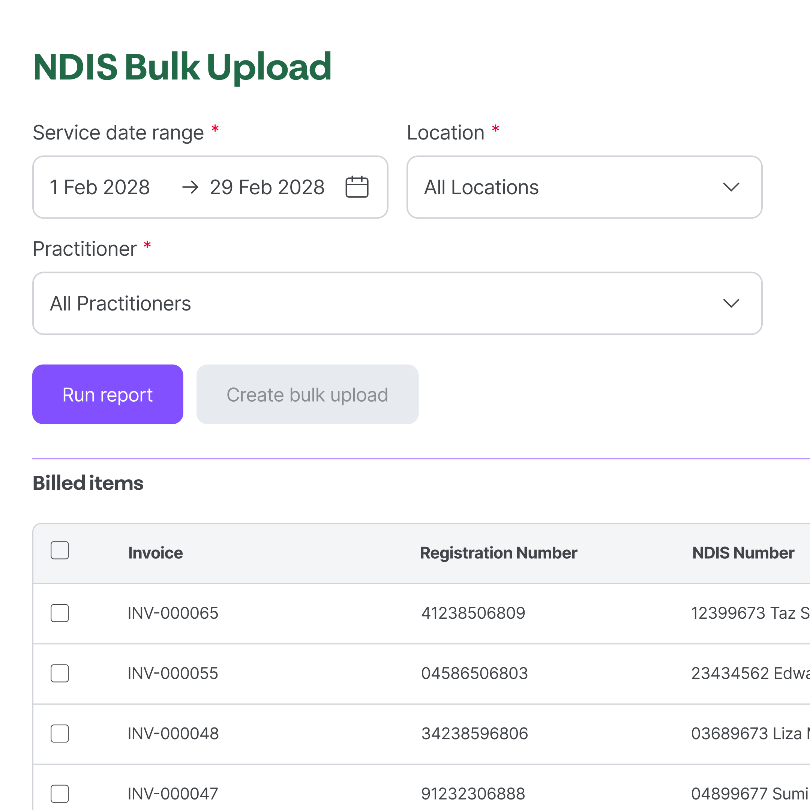Expand the All Practitioners chevron
The image size is (810, 810).
click(731, 303)
